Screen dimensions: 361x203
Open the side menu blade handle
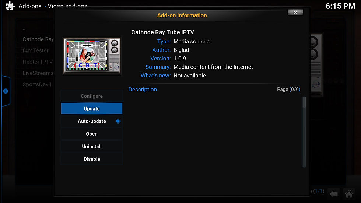tap(6, 91)
